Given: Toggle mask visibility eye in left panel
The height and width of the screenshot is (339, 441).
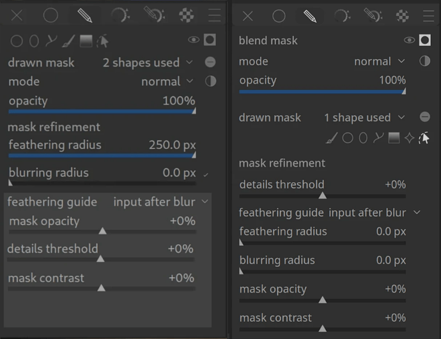Looking at the screenshot, I should [x=193, y=40].
